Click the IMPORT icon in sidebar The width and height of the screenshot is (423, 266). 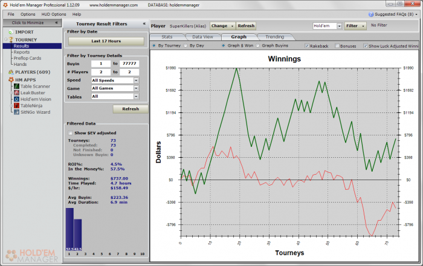[11, 32]
